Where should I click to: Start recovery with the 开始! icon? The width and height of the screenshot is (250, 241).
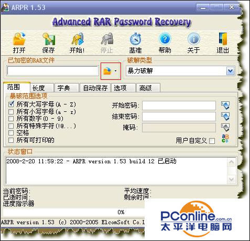tap(77, 39)
